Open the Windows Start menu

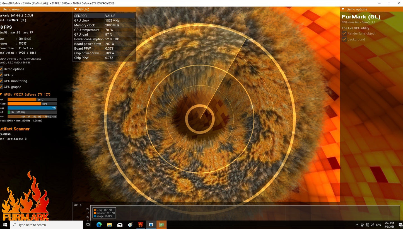(5, 225)
